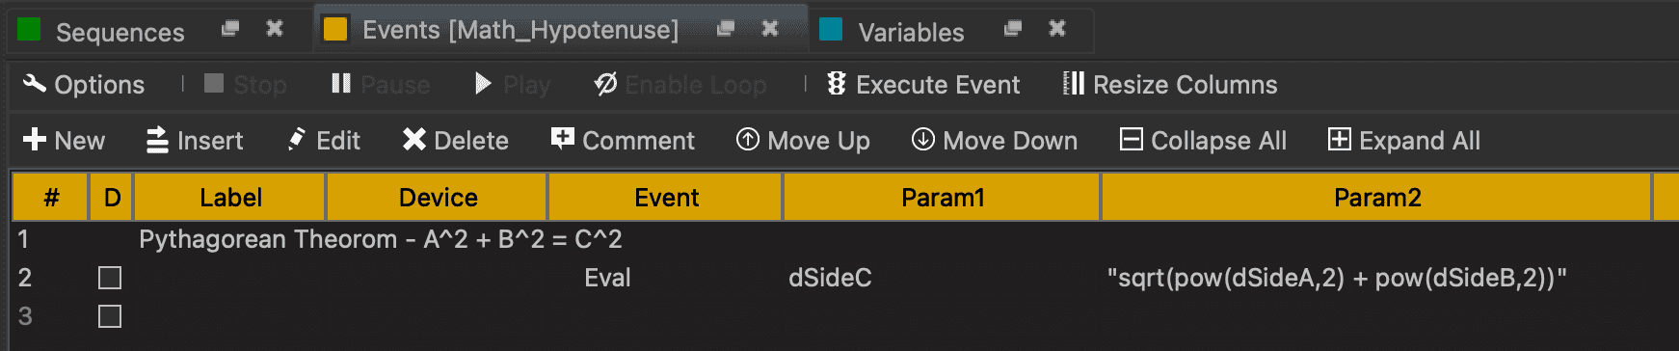Click the Param2 column header
Viewport: 1679px width, 351px height.
click(x=1376, y=198)
